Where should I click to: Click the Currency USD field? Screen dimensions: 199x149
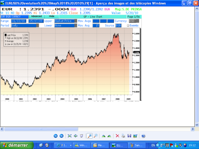pyautogui.click(x=134, y=21)
